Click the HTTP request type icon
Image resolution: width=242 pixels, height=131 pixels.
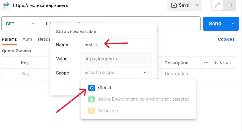tap(6, 5)
